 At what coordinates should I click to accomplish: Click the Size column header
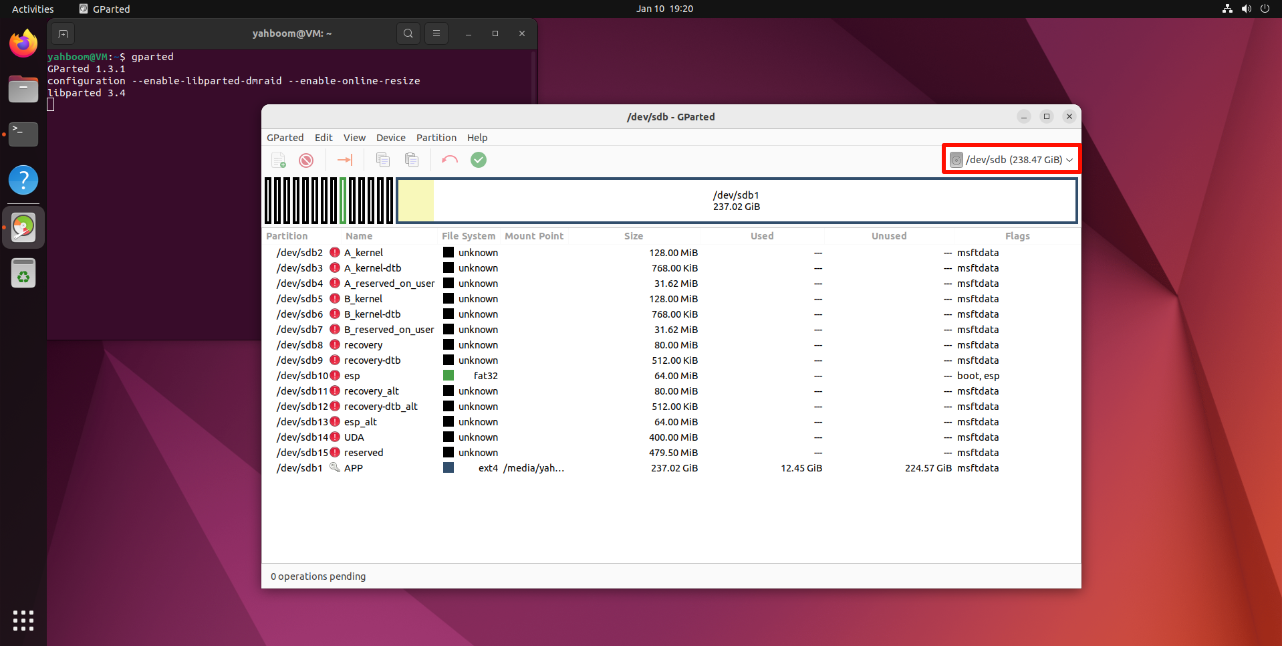coord(633,236)
